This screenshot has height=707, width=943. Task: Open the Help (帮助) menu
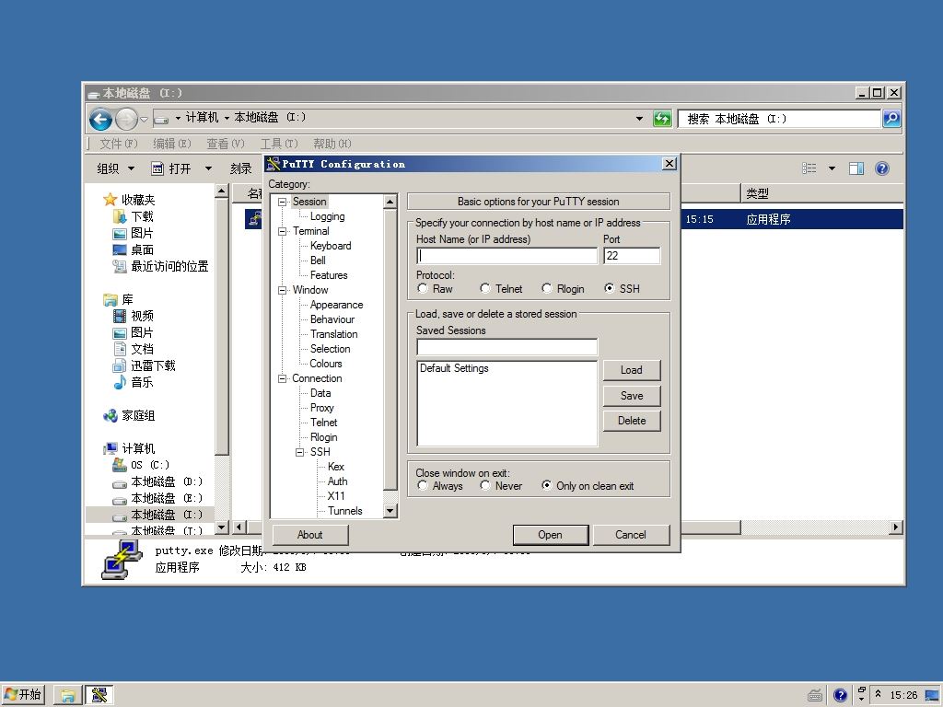(x=332, y=144)
